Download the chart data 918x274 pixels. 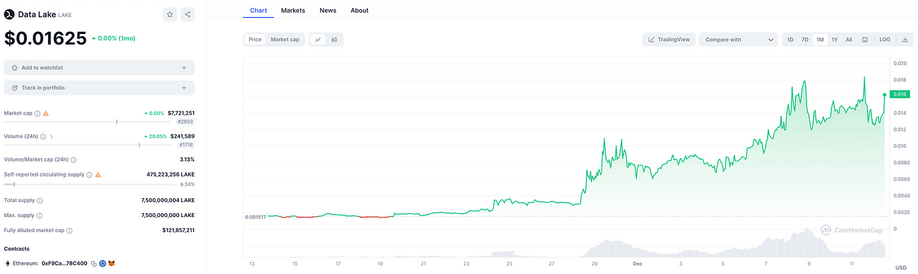pyautogui.click(x=905, y=40)
